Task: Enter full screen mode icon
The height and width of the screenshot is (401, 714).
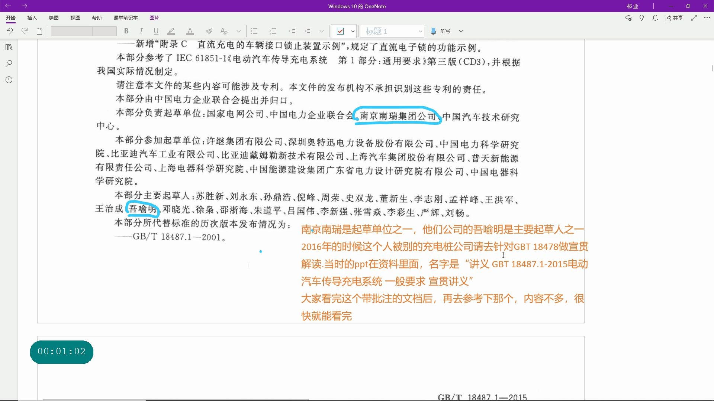Action: (x=694, y=18)
